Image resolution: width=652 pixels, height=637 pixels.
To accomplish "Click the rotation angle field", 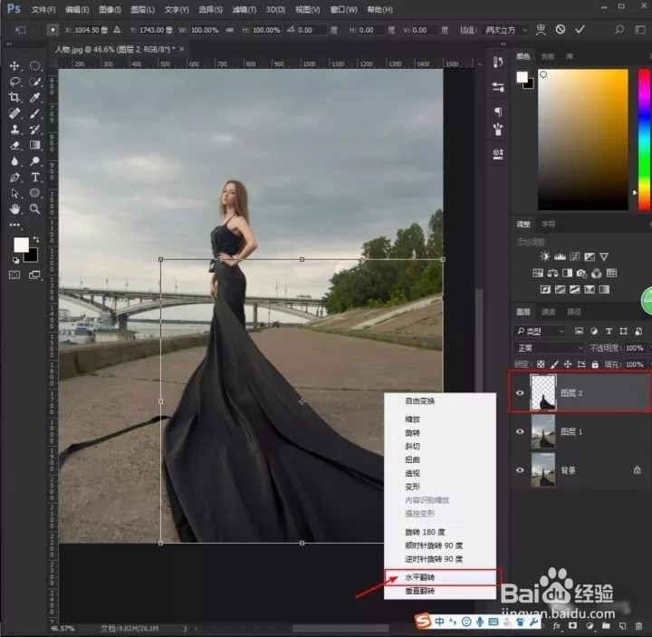I will coord(311,30).
